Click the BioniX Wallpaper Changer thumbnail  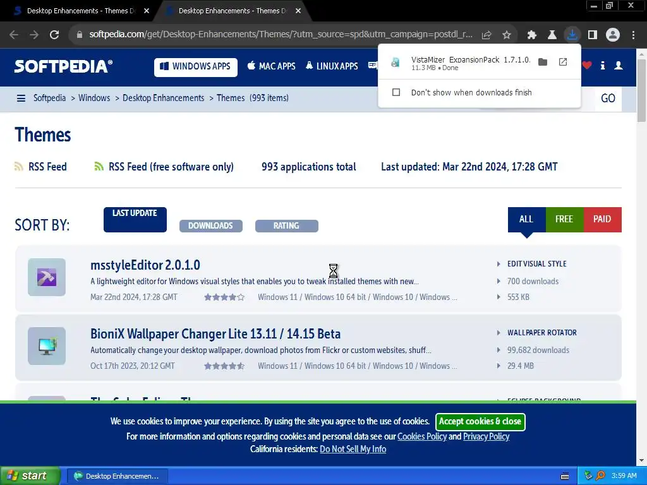tap(47, 346)
